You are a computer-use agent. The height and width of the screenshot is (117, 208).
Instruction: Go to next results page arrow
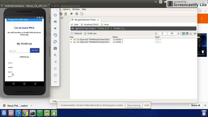[x=179, y=33]
